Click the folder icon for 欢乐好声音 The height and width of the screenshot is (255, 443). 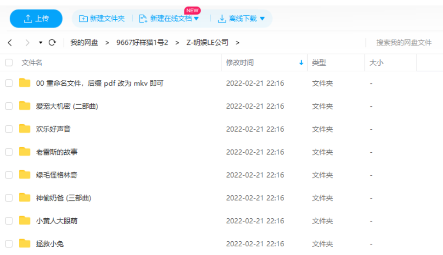[25, 129]
